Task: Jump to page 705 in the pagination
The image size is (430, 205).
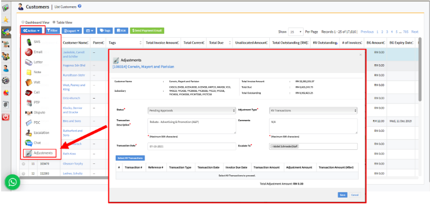Action: [406, 32]
